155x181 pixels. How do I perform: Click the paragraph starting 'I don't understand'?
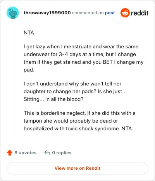75,91
